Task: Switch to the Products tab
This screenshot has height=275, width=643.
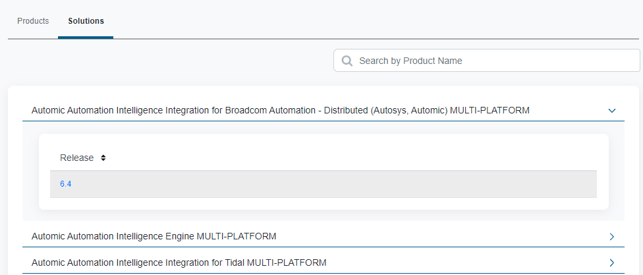Action: pos(33,21)
